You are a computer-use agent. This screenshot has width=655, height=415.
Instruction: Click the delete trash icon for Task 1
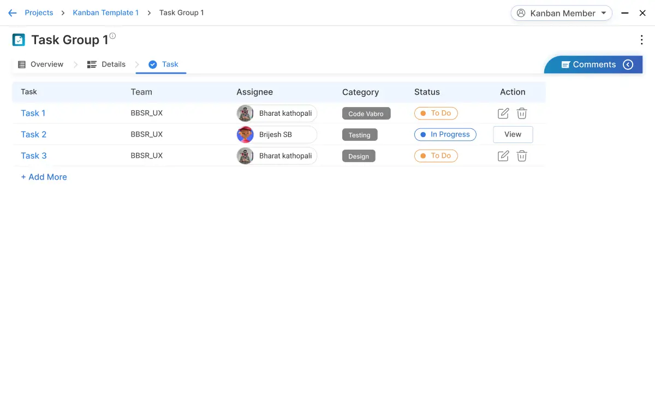point(522,113)
